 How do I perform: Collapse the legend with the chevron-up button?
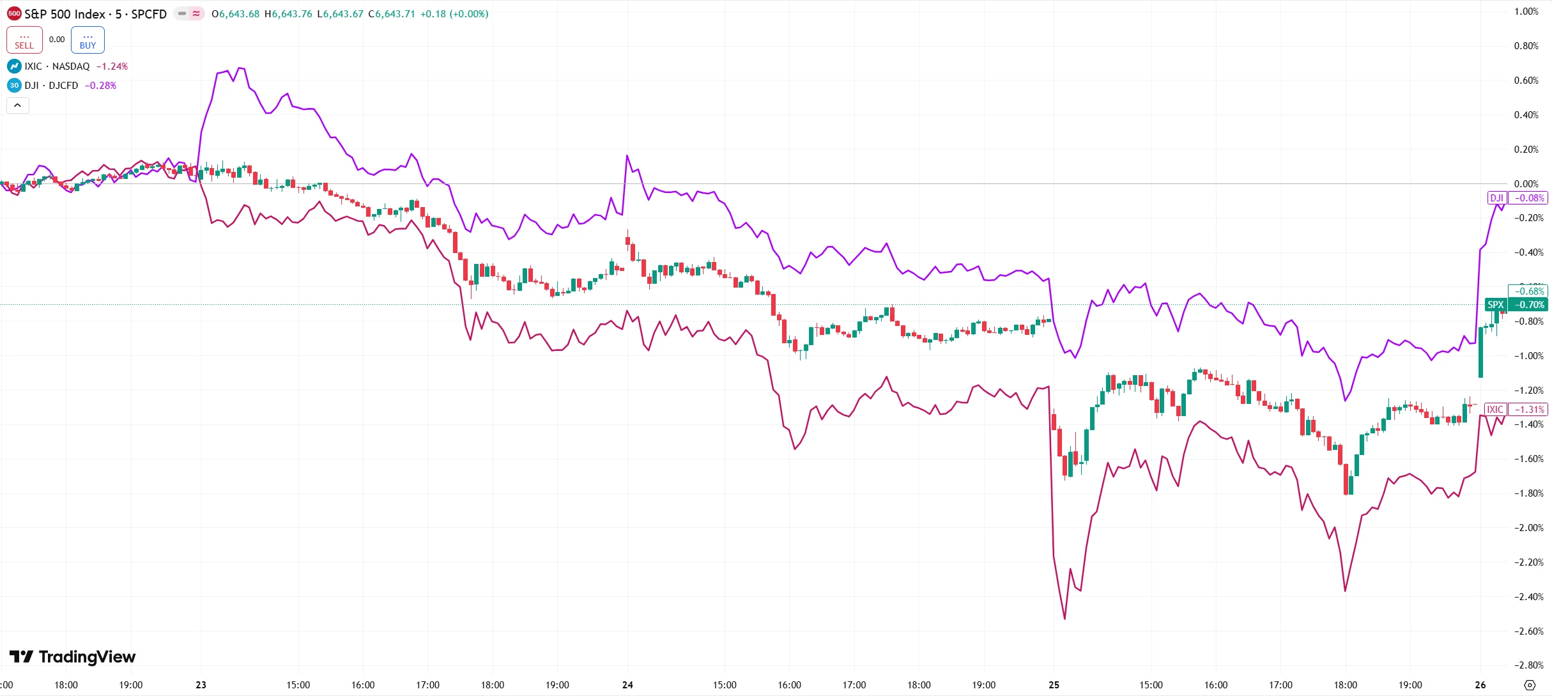coord(18,105)
